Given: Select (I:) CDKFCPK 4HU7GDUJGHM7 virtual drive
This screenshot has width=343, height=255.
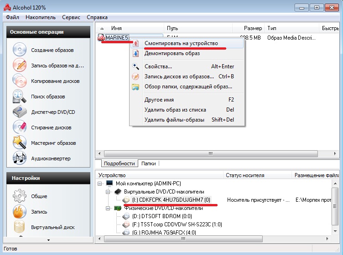Looking at the screenshot, I should [x=171, y=200].
